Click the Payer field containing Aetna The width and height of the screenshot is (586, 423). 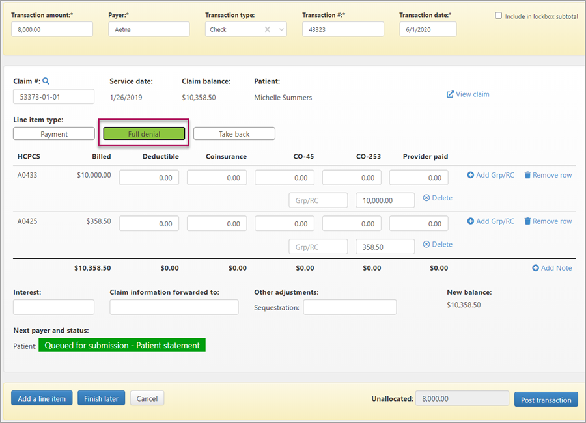pyautogui.click(x=148, y=29)
